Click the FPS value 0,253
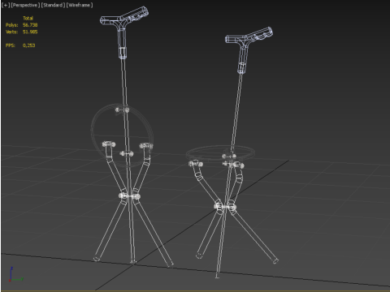The width and height of the screenshot is (390, 292). [29, 45]
